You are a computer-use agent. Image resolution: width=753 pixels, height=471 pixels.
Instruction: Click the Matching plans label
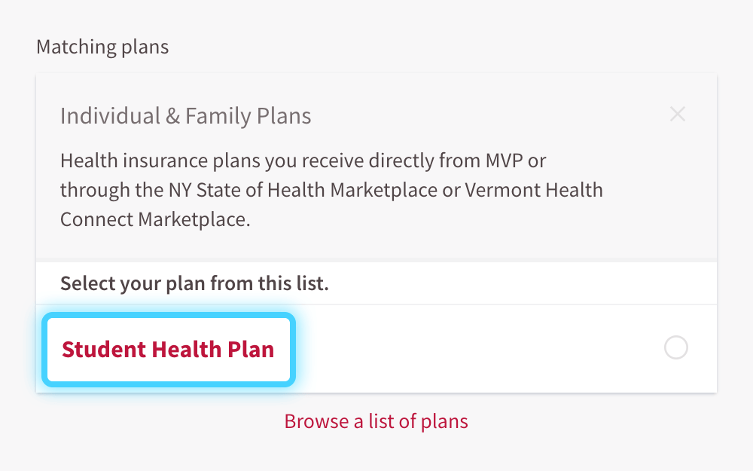(102, 47)
